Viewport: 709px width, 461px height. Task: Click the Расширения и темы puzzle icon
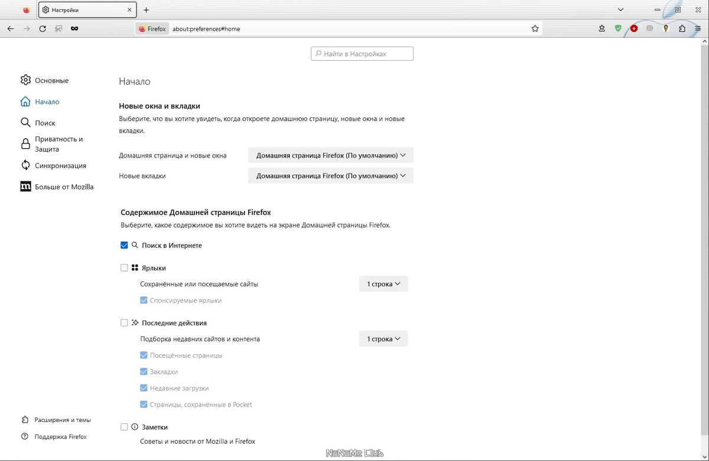[25, 420]
